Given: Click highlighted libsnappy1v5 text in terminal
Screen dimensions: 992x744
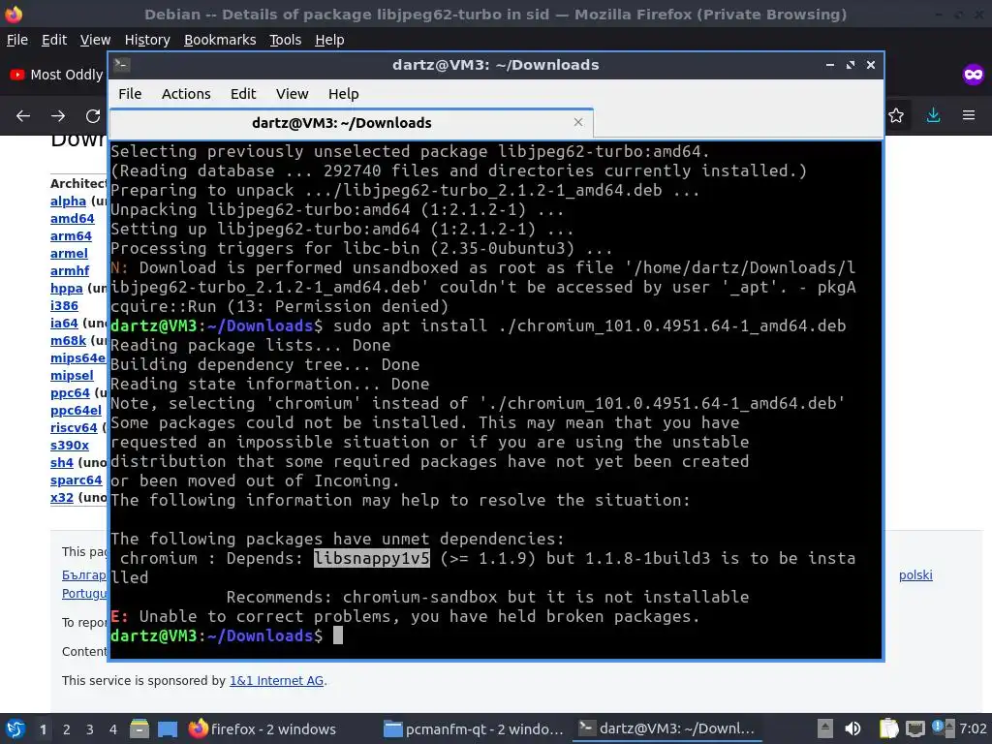Looking at the screenshot, I should 372,558.
